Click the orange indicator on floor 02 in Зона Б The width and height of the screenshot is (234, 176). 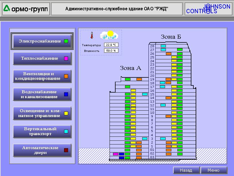coord(169,154)
